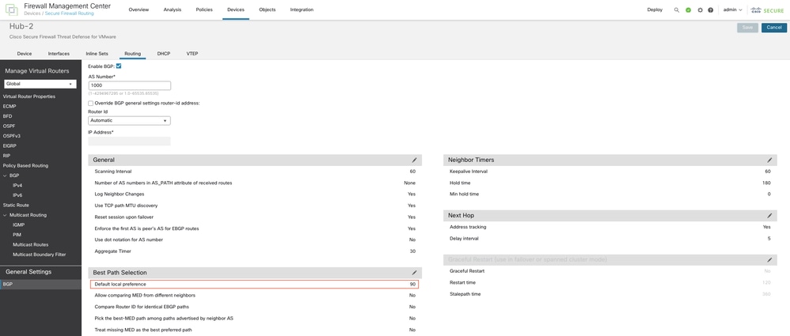Image resolution: width=790 pixels, height=336 pixels.
Task: Open the help question mark icon
Action: [710, 9]
